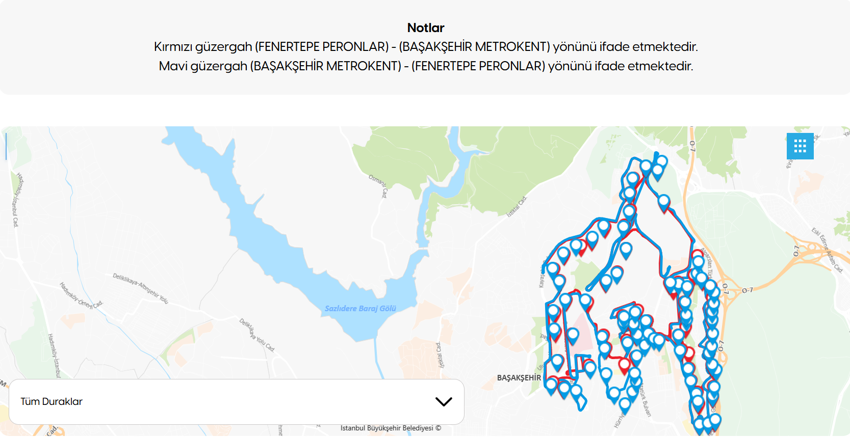Click the Istanbul Büyükşehir Belediyesi attribution
Viewport: 850px width, 437px height.
[391, 428]
